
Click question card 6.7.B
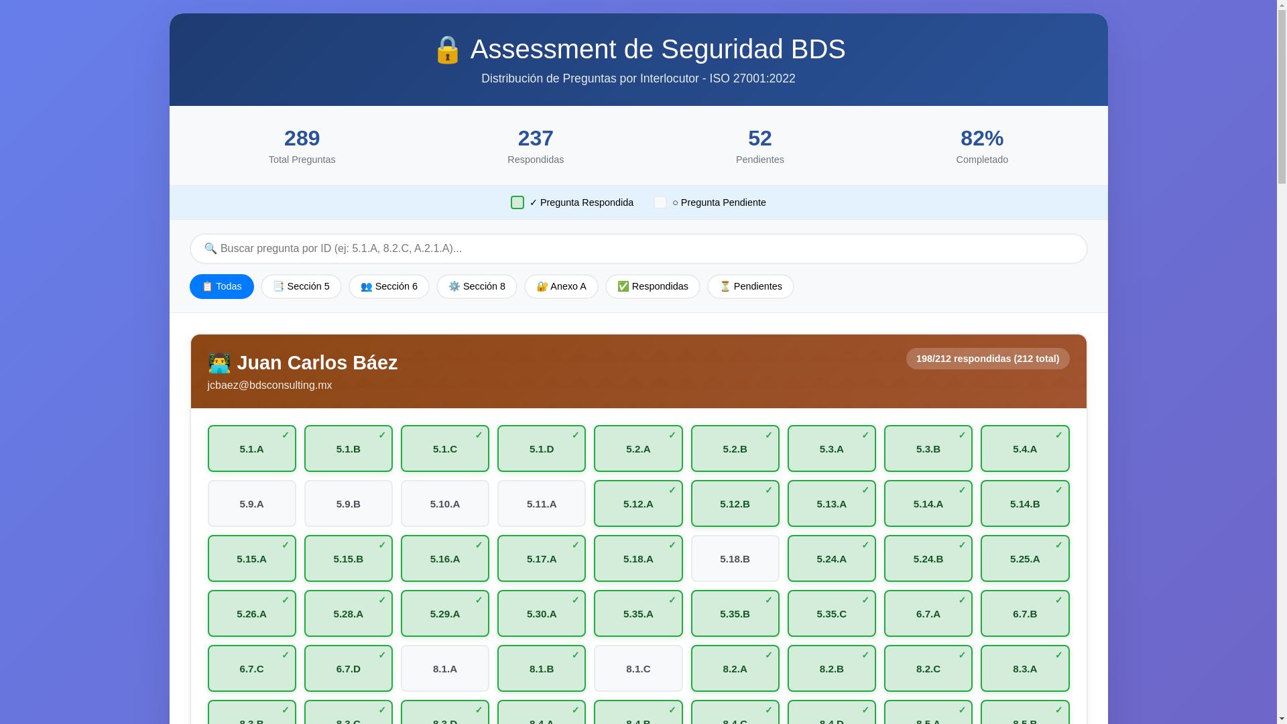(x=1025, y=613)
